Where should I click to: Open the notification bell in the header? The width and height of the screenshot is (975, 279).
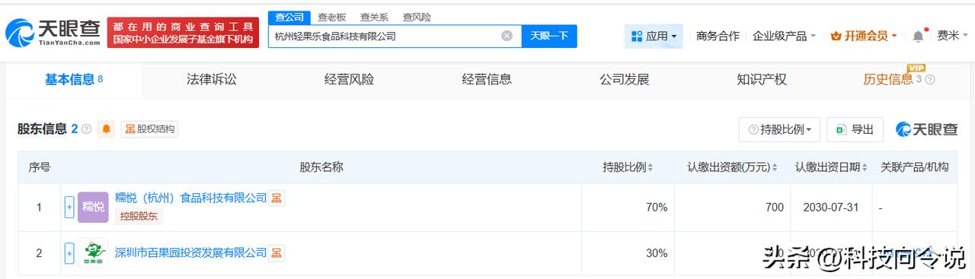918,36
